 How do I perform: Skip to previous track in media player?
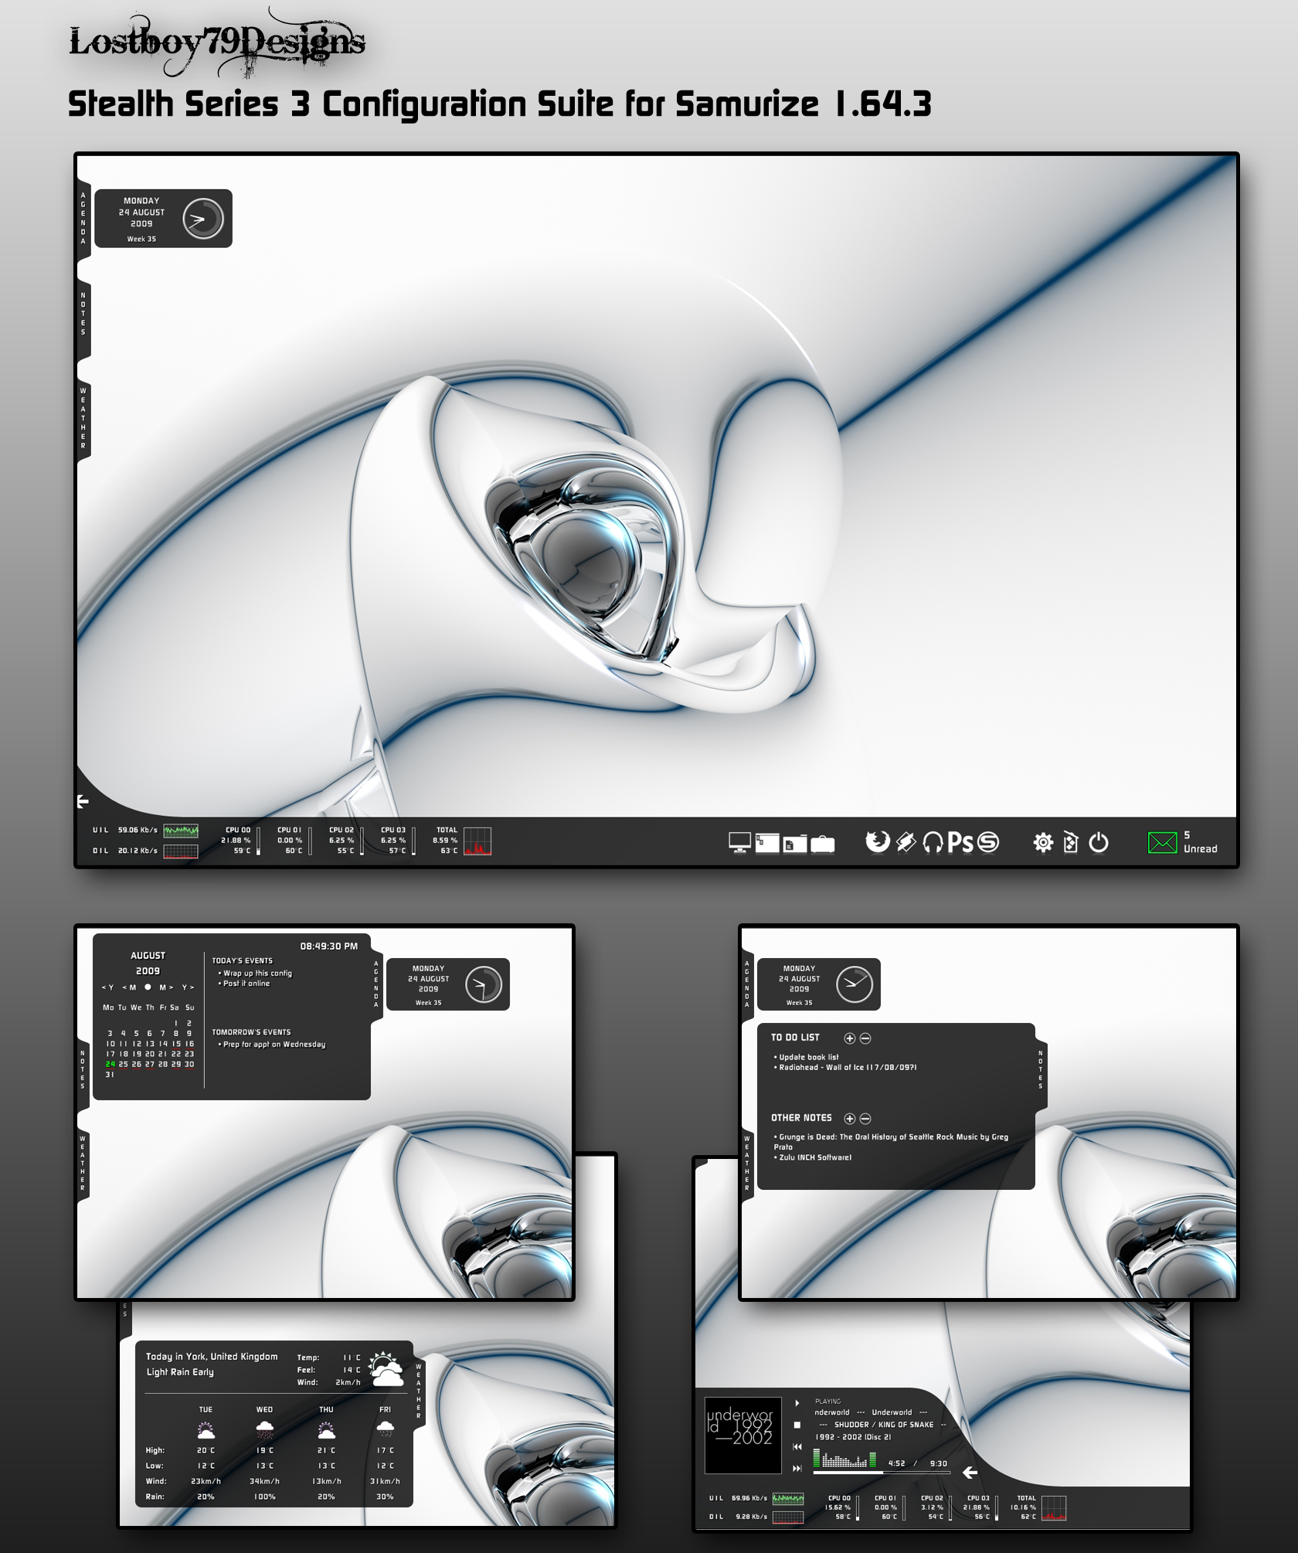click(797, 1446)
